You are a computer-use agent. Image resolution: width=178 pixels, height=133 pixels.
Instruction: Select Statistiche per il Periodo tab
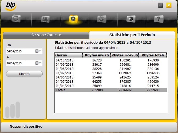pyautogui.click(x=132, y=35)
